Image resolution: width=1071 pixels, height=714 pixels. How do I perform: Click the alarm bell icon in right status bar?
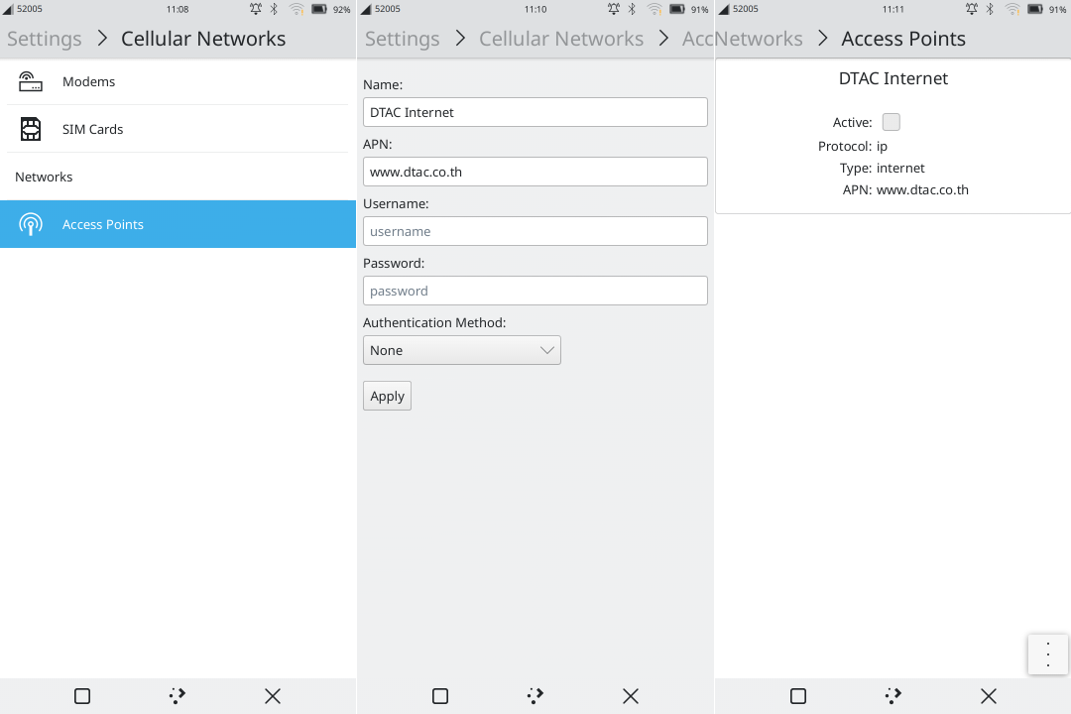tap(971, 9)
